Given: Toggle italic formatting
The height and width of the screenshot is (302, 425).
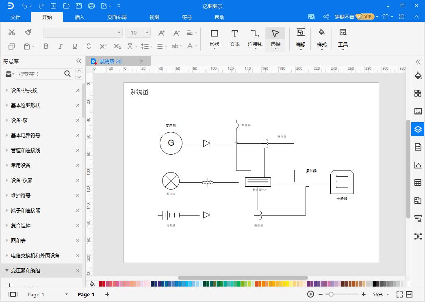Looking at the screenshot, I should pyautogui.click(x=60, y=46).
